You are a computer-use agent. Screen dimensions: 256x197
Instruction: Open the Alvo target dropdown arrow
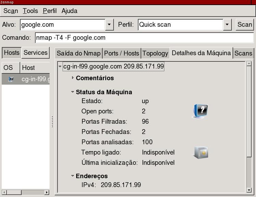click(109, 25)
